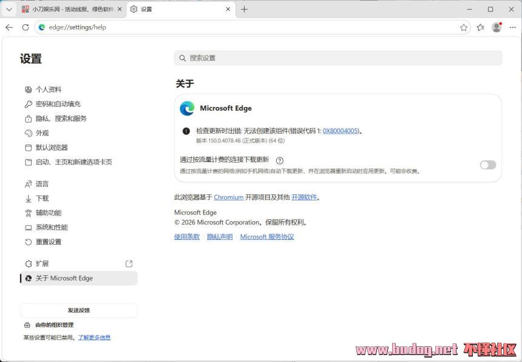Click the update error warning icon

point(186,131)
